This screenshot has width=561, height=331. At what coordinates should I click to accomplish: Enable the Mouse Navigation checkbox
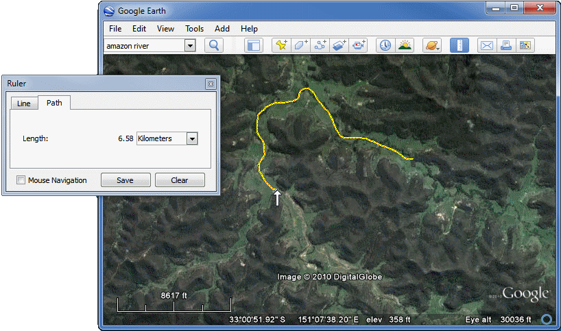tap(21, 180)
